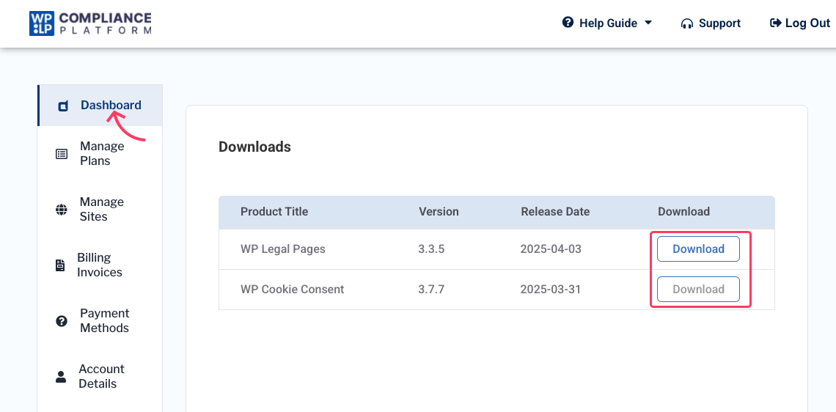The height and width of the screenshot is (412, 836).
Task: Select the WP Cookie Consent product name
Action: (292, 290)
